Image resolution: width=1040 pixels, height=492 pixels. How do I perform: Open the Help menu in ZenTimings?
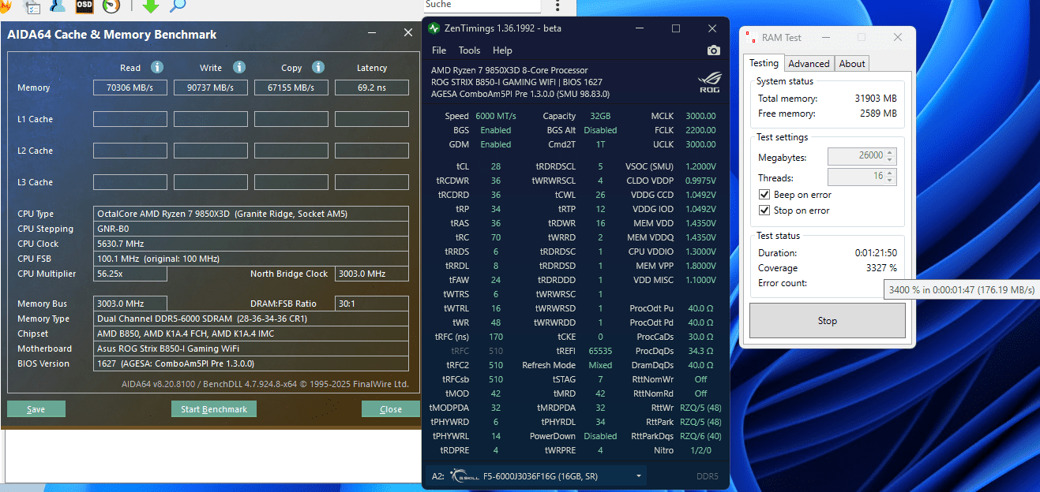coord(502,50)
